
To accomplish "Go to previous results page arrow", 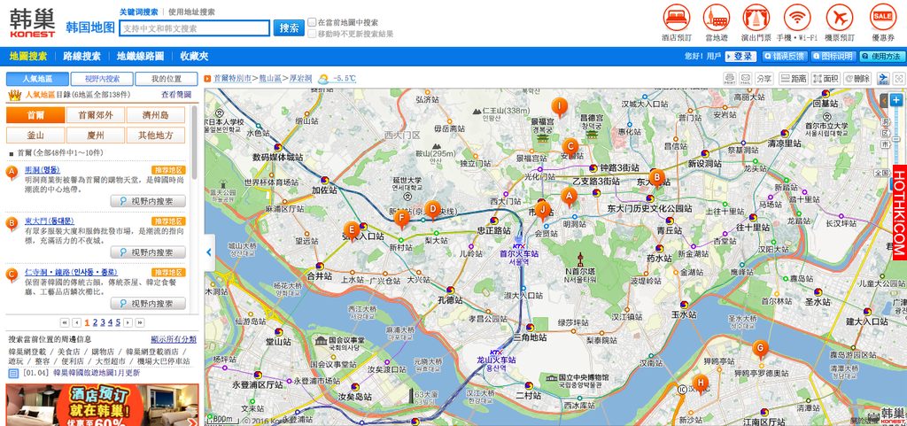I will click(x=77, y=322).
